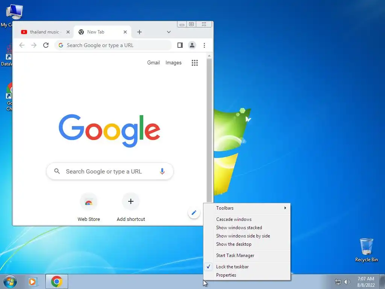Reload the current page

coord(46,45)
